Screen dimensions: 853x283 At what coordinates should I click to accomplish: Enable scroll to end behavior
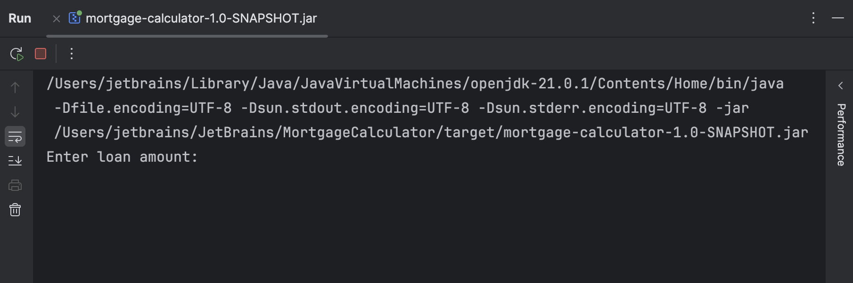pos(15,160)
